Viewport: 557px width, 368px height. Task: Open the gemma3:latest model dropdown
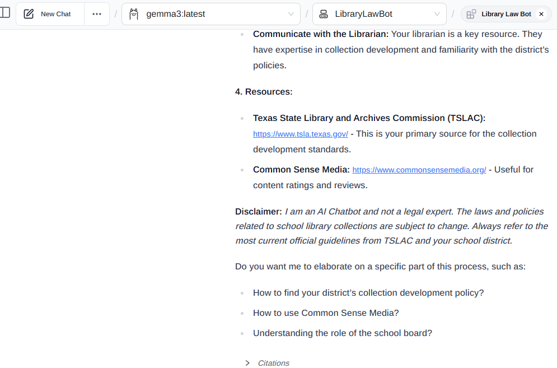210,14
